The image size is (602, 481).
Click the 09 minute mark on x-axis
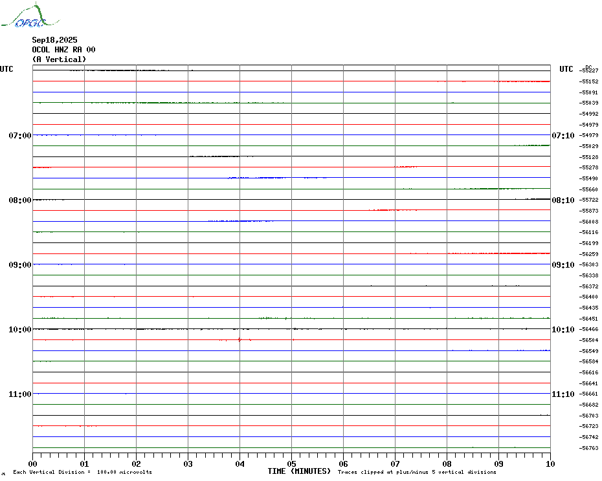tap(498, 464)
